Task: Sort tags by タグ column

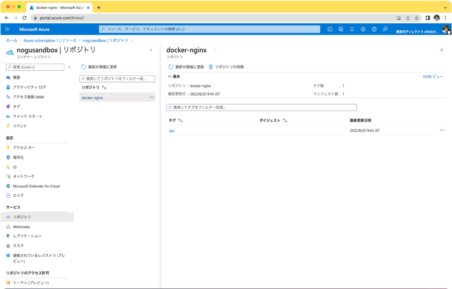Action: point(176,121)
